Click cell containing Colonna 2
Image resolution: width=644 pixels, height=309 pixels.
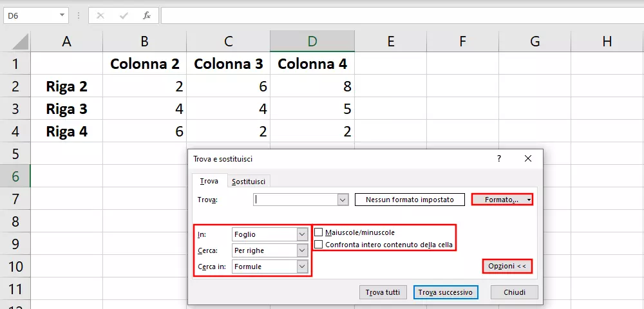[x=144, y=64]
